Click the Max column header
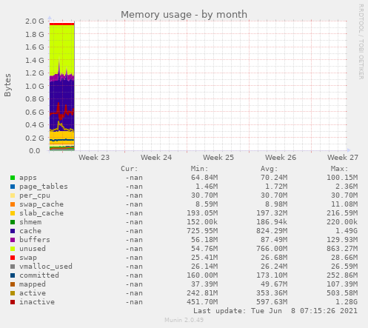This screenshot has height=328, width=368. [339, 169]
